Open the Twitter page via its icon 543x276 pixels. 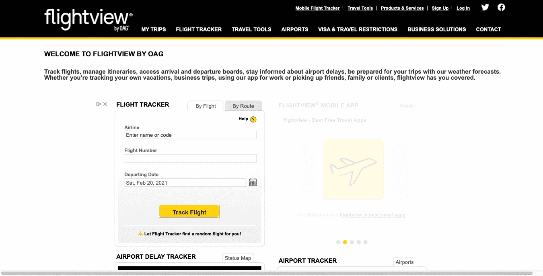(485, 7)
